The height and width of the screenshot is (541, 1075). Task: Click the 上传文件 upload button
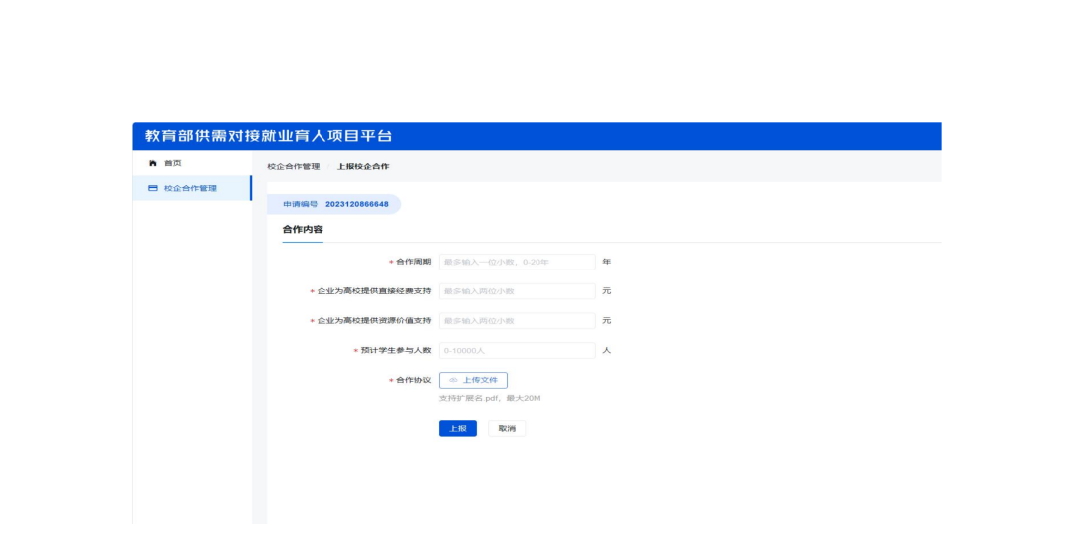(473, 380)
